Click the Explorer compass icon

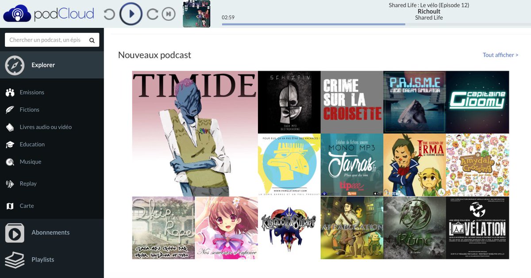coord(15,65)
